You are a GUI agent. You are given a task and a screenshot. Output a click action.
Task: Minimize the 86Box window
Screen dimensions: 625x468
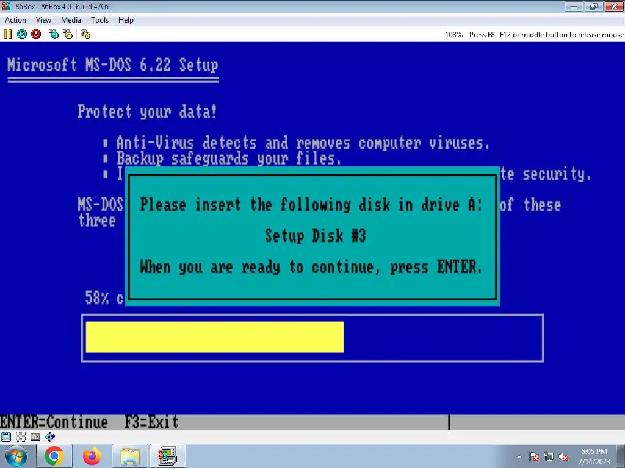point(574,6)
